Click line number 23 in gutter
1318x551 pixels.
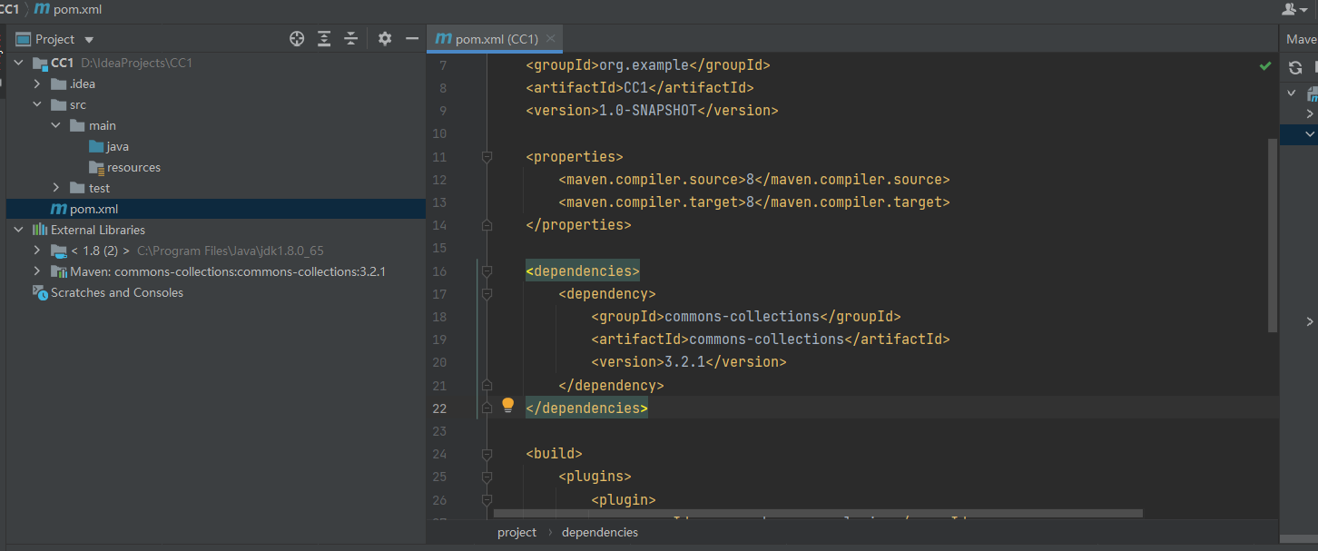pyautogui.click(x=440, y=431)
